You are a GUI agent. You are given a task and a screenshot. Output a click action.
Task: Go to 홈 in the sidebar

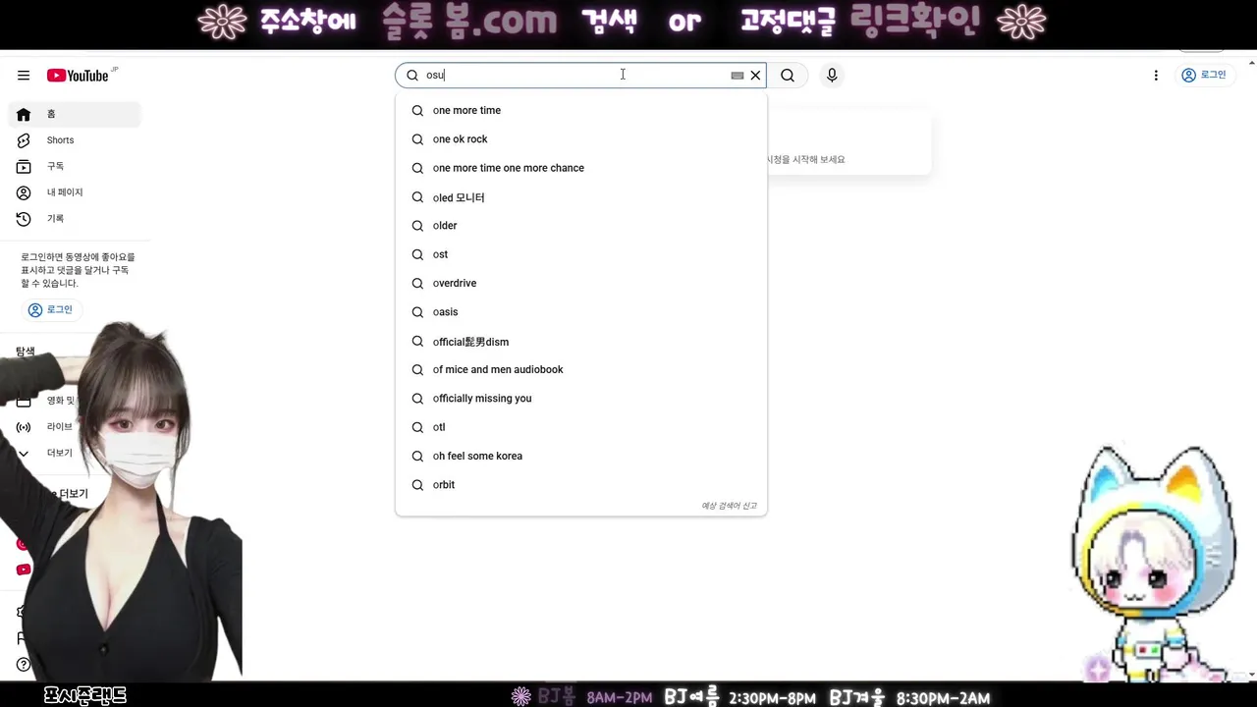pyautogui.click(x=75, y=114)
